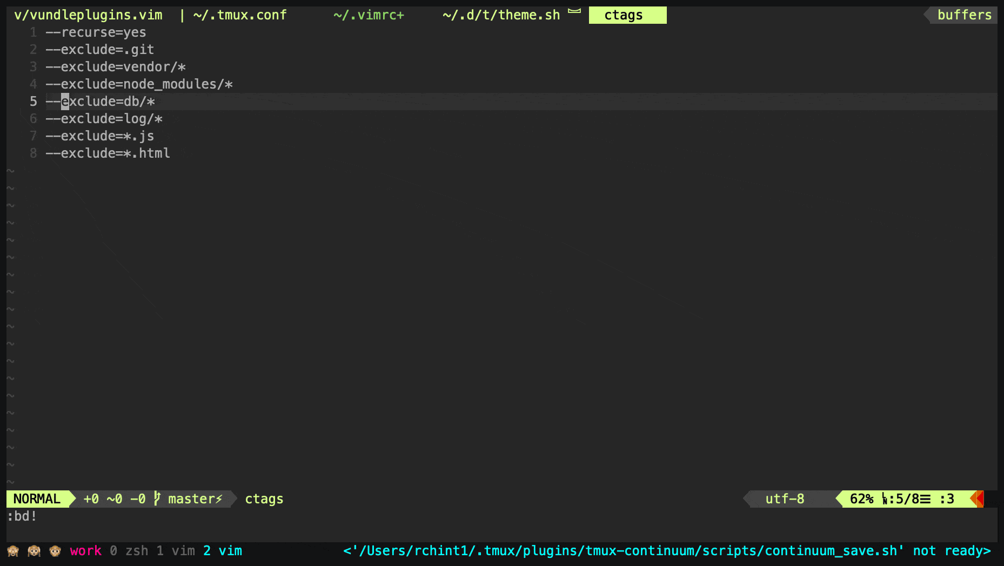The image size is (1004, 566).
Task: Open the ~/.tmux.conf buffer tab
Action: (x=240, y=15)
